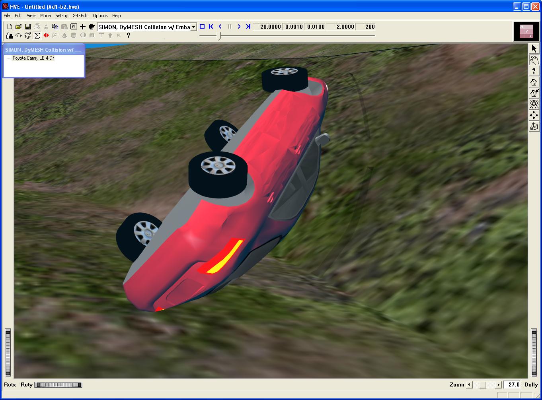Click the Save disk icon
This screenshot has height=400, width=542.
click(28, 27)
